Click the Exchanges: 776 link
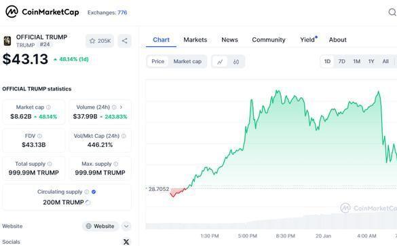This screenshot has width=397, height=246. [107, 12]
